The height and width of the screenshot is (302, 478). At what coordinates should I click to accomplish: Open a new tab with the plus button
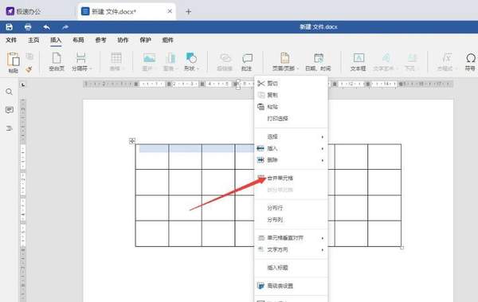[188, 12]
